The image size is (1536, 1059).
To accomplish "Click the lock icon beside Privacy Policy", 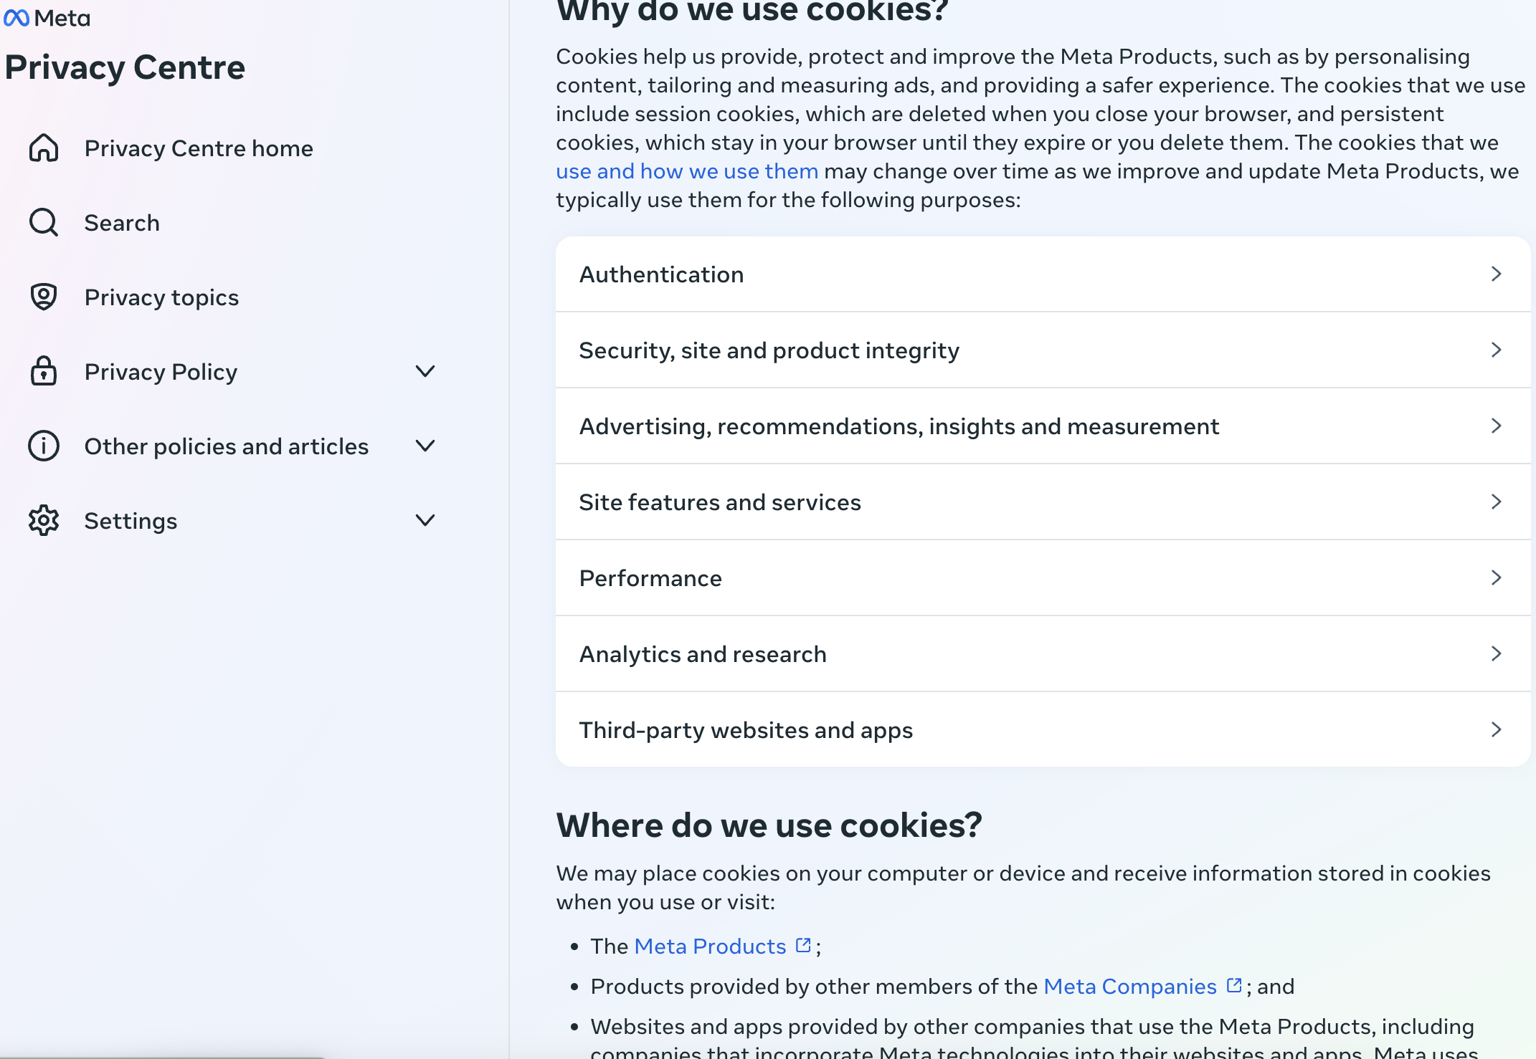I will [x=44, y=371].
